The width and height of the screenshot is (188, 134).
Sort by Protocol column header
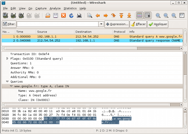point(121,32)
